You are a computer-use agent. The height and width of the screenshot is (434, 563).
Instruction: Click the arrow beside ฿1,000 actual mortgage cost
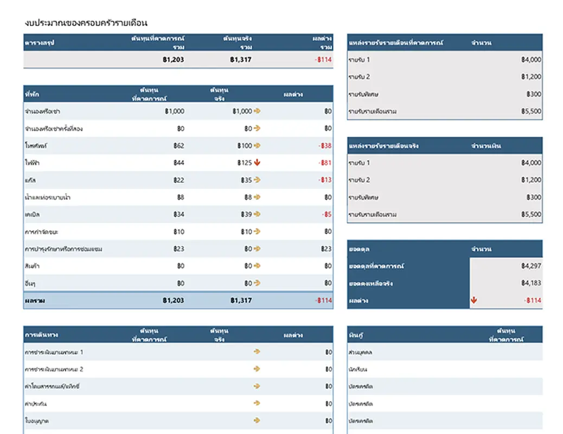(257, 111)
